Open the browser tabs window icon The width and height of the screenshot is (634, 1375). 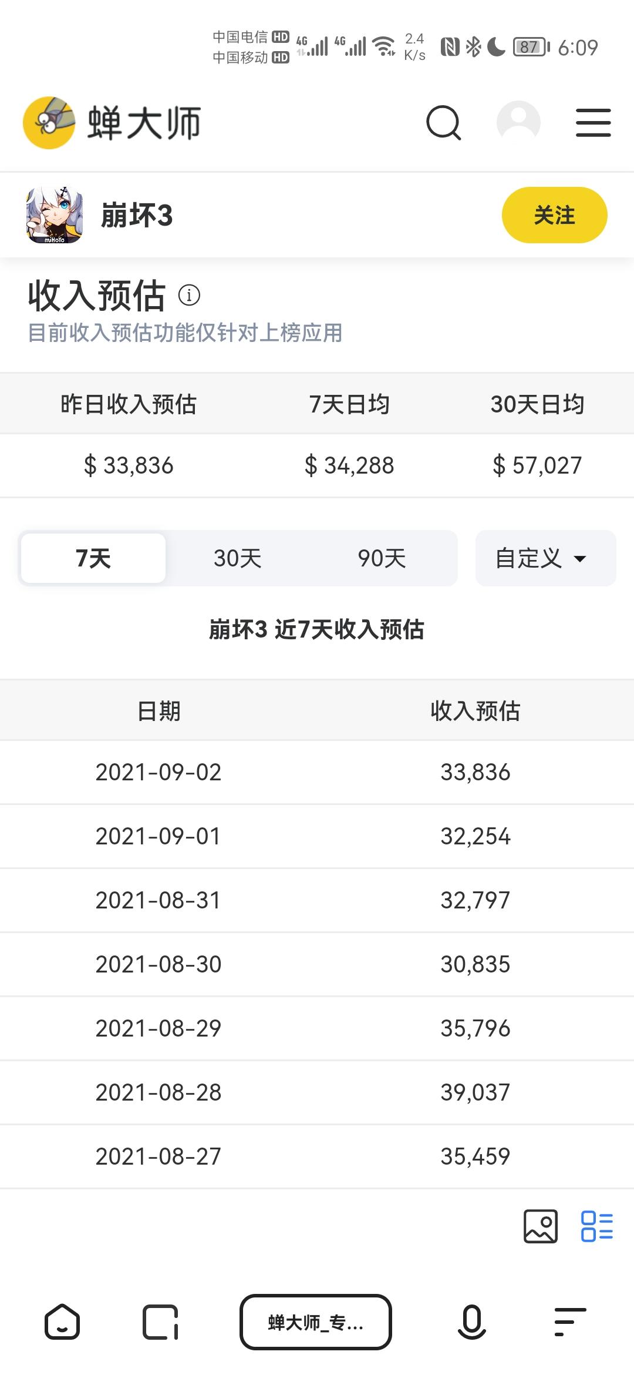(160, 1322)
